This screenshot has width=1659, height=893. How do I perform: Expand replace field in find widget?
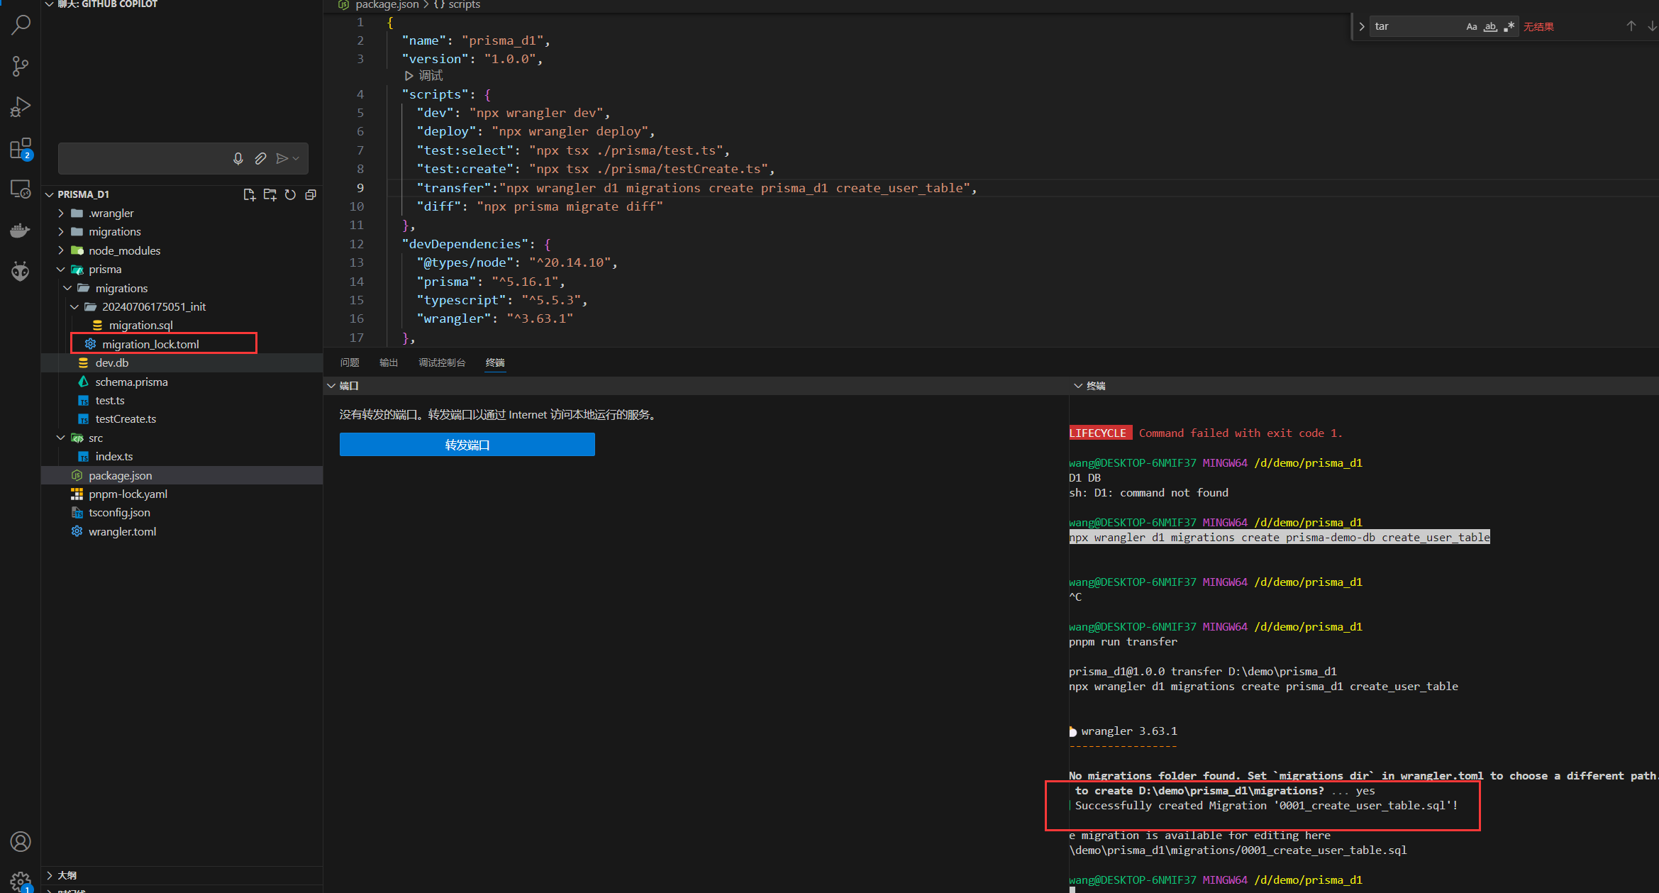pyautogui.click(x=1362, y=26)
